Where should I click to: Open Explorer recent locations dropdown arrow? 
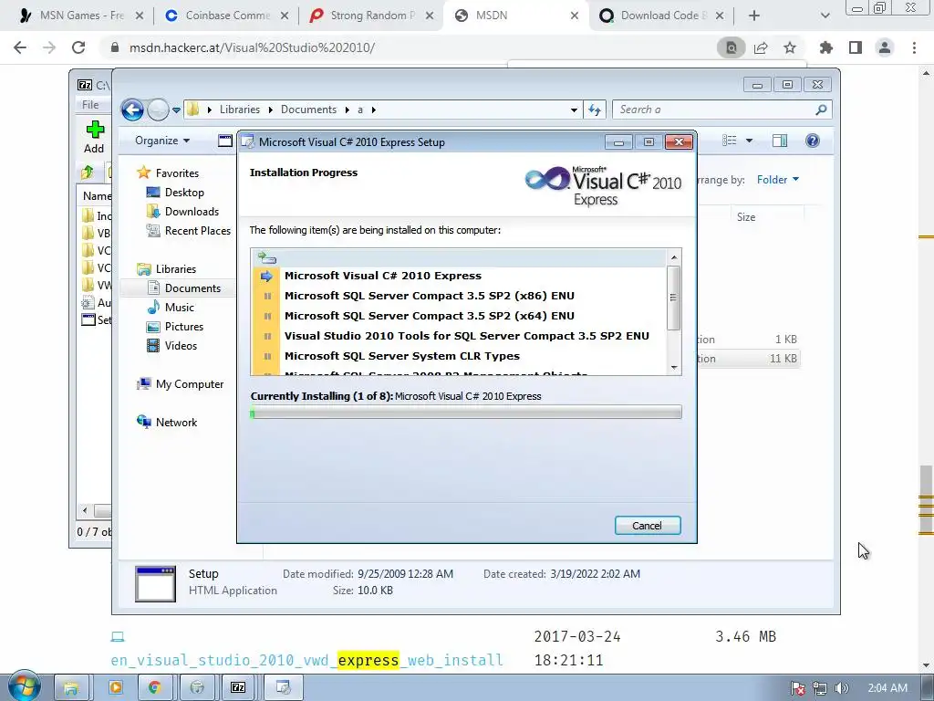[176, 110]
